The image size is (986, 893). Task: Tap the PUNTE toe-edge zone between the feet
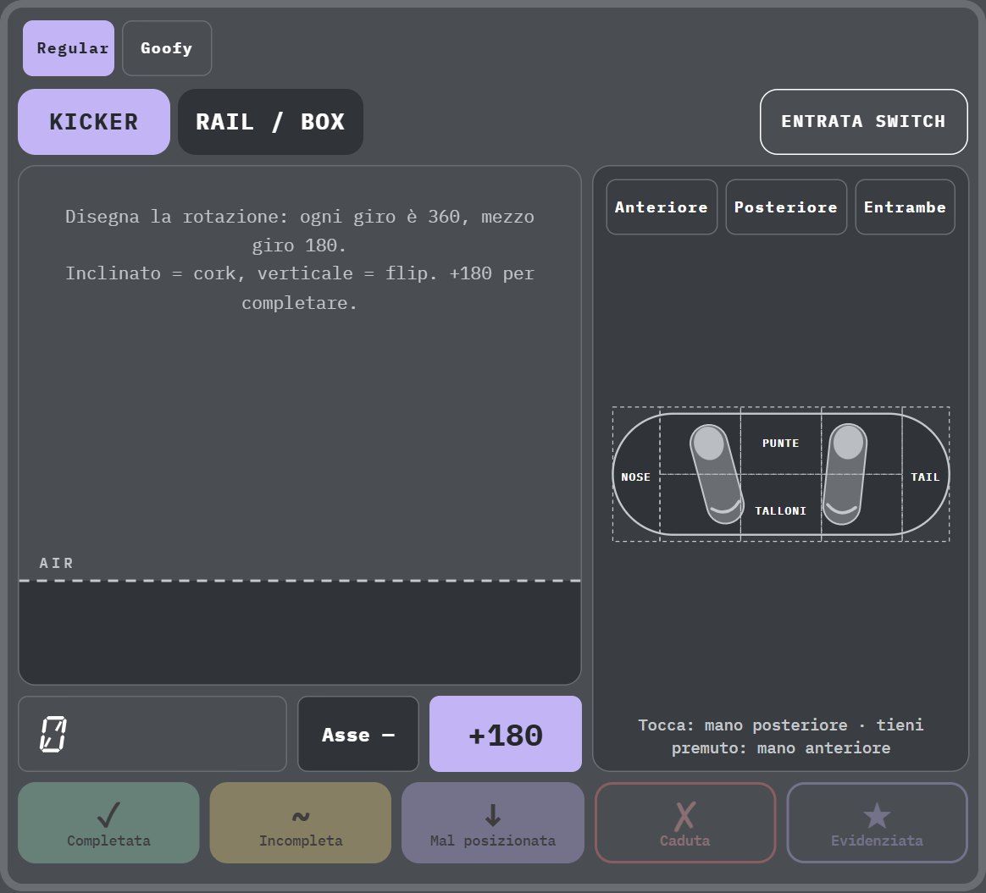(x=780, y=442)
